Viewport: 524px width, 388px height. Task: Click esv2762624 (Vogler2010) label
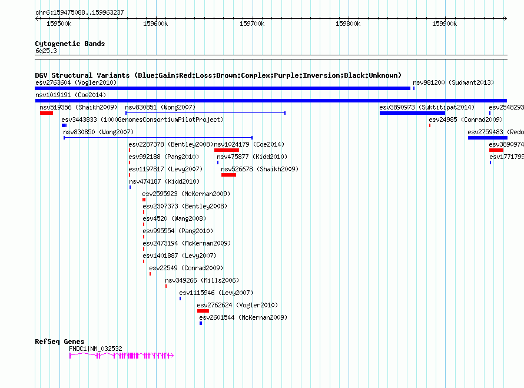coord(237,305)
